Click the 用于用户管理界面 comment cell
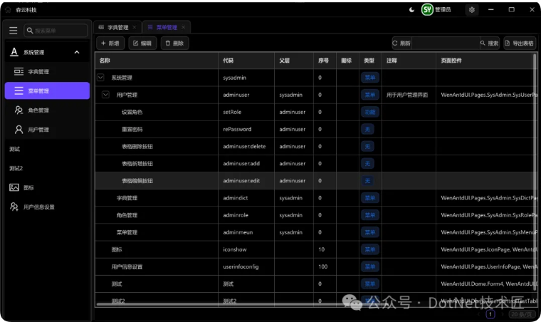Screen dimensions: 541x322 click(407, 95)
